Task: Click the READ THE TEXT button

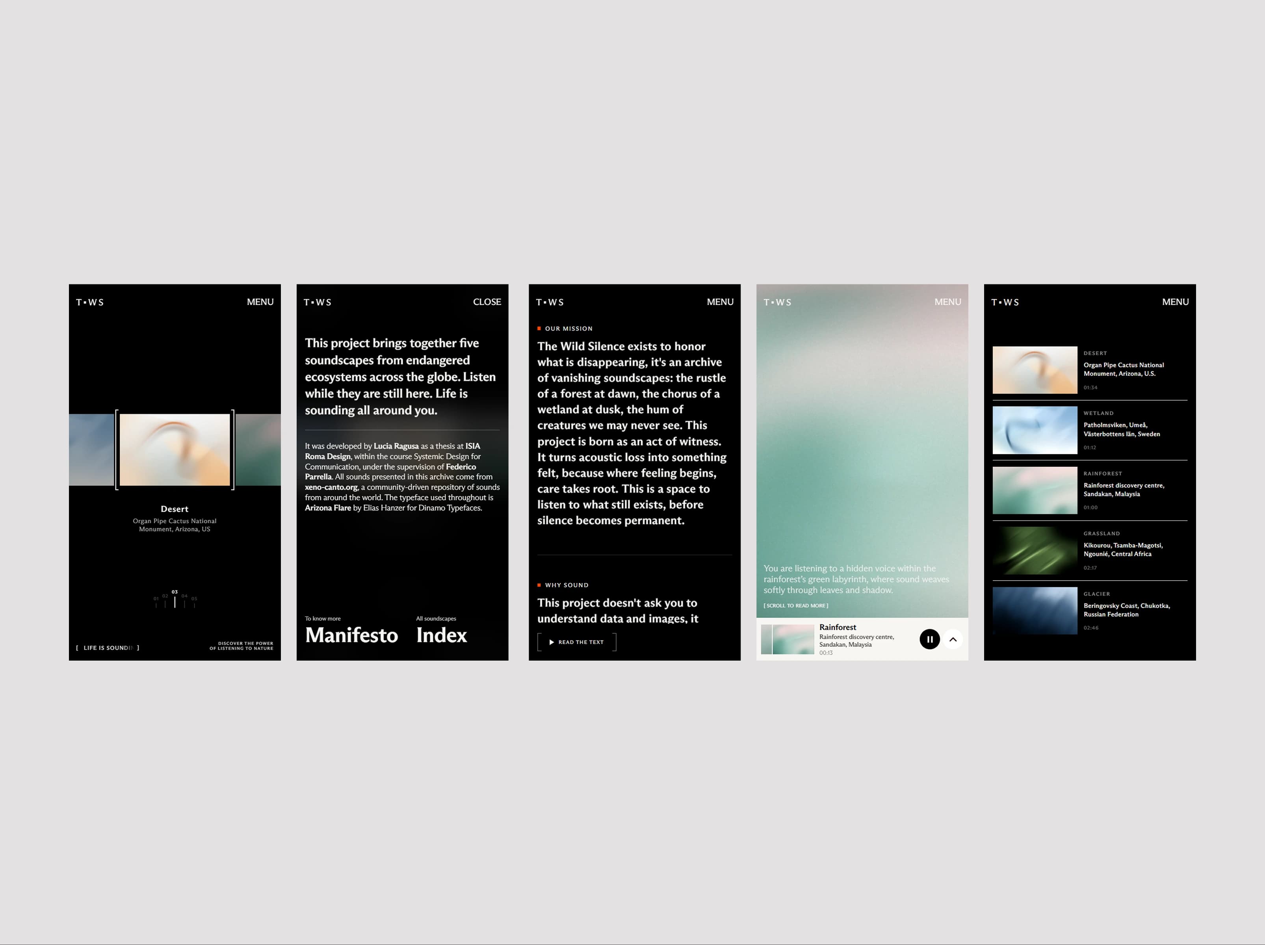Action: 576,642
